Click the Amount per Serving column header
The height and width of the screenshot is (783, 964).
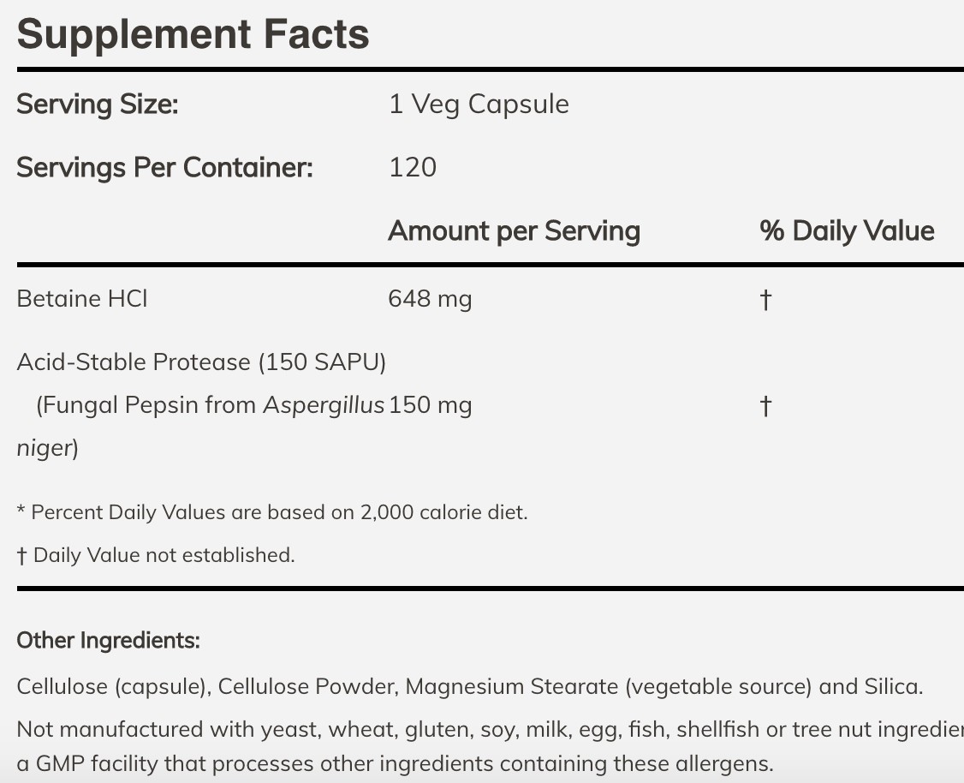point(514,231)
